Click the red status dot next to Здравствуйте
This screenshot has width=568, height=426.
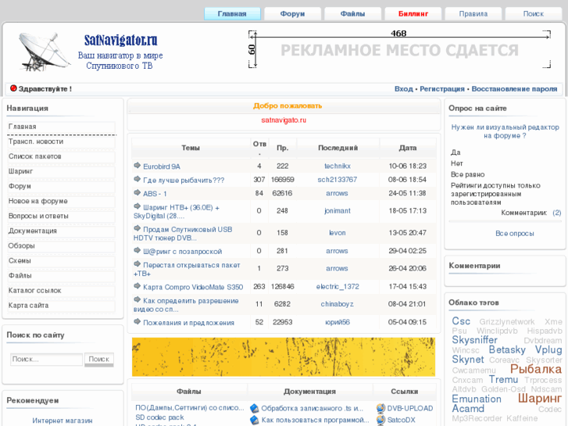[13, 88]
